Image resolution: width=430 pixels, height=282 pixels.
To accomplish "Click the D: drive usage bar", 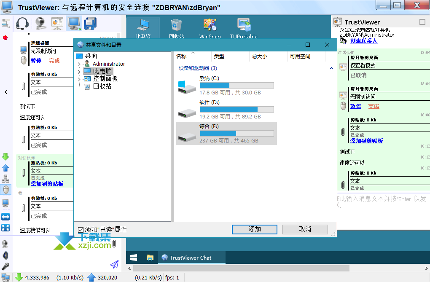I will [x=237, y=110].
